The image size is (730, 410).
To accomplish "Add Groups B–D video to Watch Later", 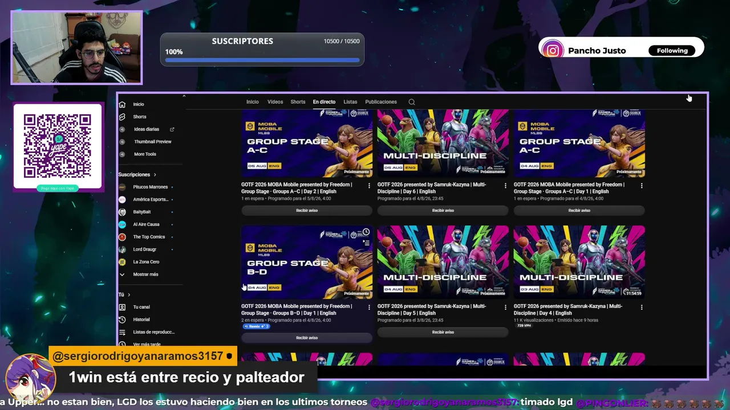I will pos(366,232).
